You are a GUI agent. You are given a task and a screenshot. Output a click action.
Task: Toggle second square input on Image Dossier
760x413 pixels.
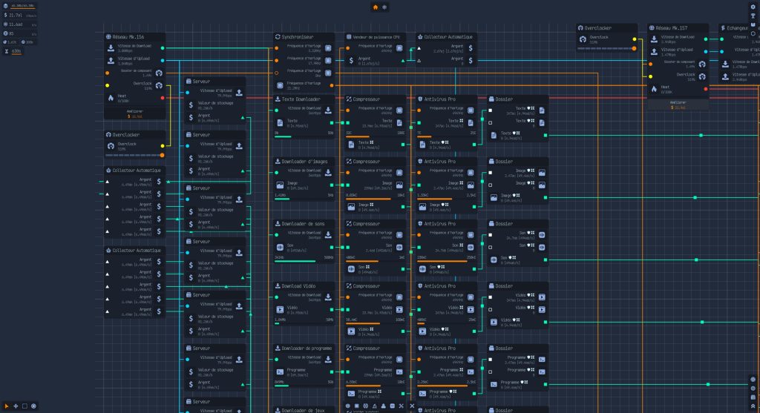tap(491, 185)
